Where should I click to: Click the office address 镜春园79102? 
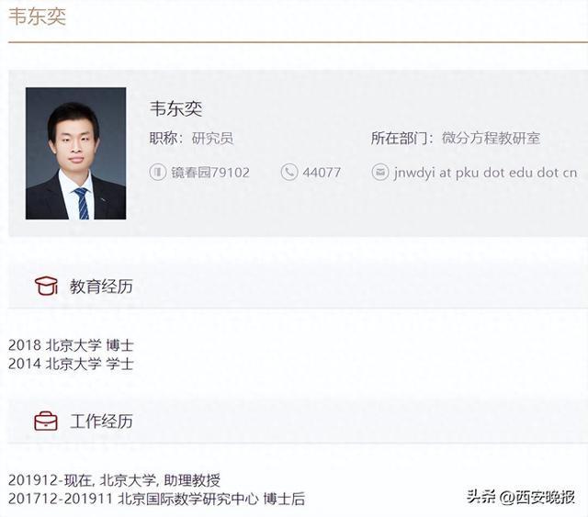point(210,173)
